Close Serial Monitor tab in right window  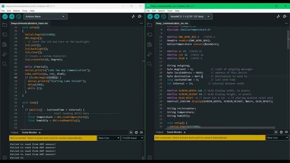[x=184, y=132]
